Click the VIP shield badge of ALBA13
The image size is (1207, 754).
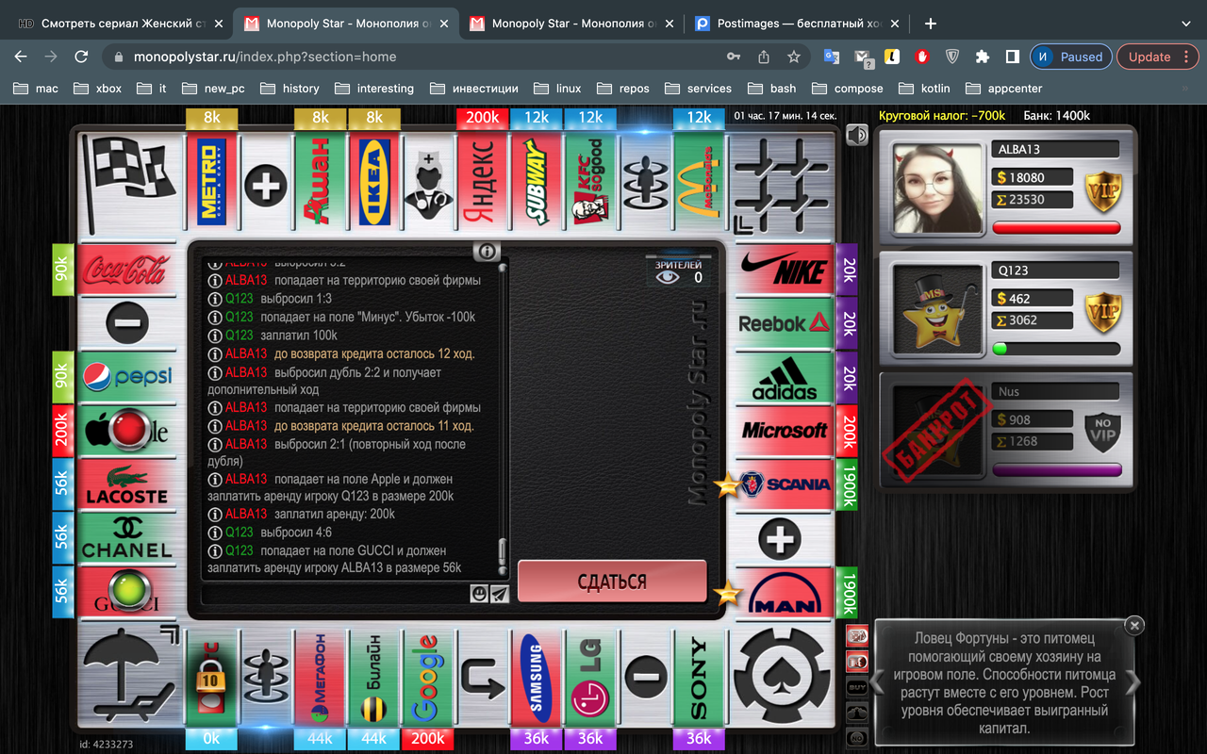[x=1103, y=189]
